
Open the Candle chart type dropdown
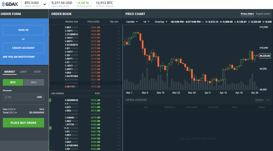click(132, 22)
